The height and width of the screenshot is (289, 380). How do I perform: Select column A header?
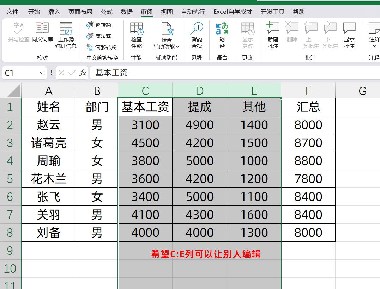(x=48, y=91)
